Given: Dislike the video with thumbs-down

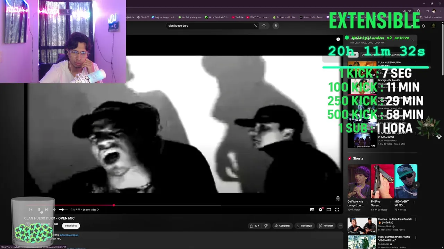Looking at the screenshot, I should [x=266, y=226].
